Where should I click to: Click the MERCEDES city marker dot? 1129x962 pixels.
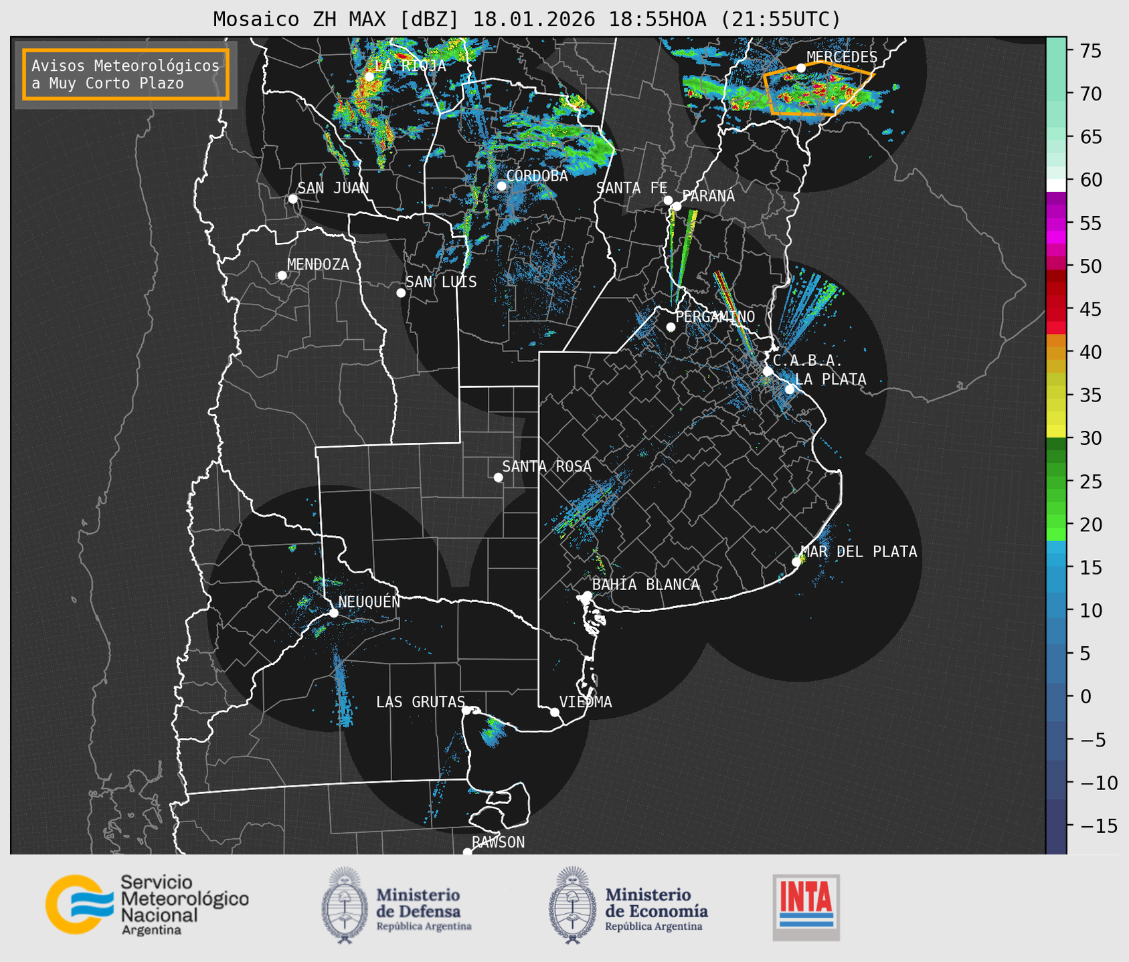(x=801, y=68)
